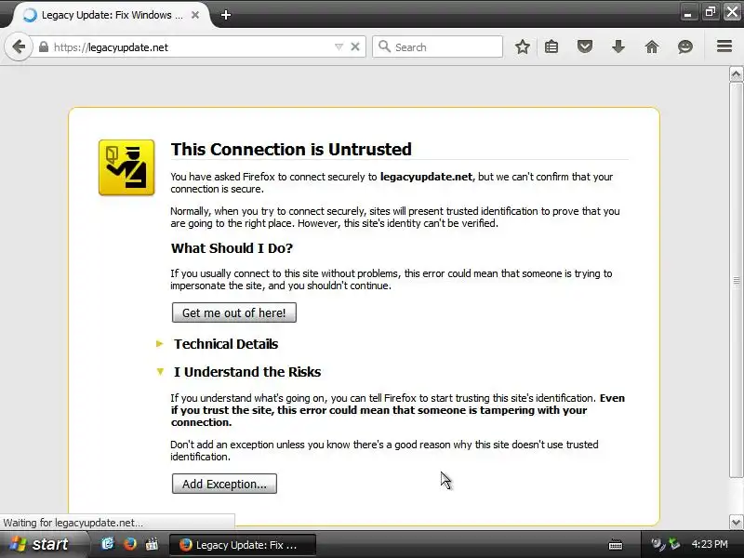The width and height of the screenshot is (744, 558).
Task: Click the third quick launch icon
Action: [152, 544]
